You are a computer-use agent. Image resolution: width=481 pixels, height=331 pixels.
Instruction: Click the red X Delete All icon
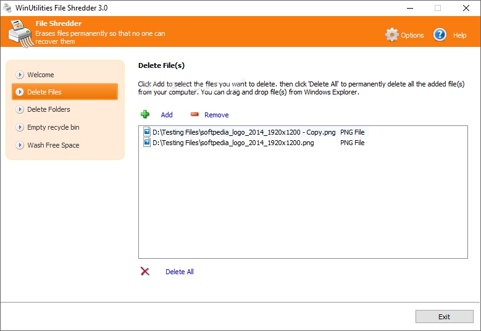144,271
